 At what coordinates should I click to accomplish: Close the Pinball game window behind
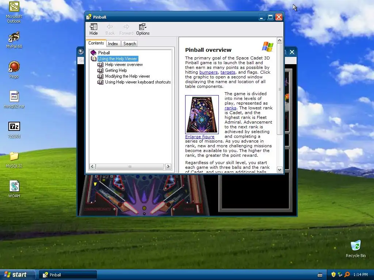(292, 52)
